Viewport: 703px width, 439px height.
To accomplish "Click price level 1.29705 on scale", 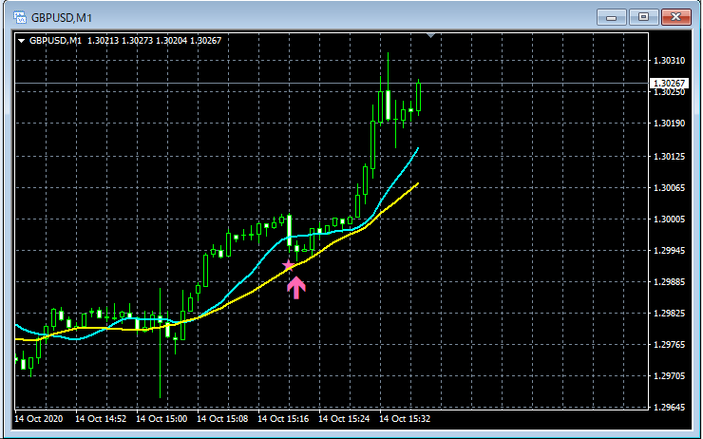I will pos(670,376).
